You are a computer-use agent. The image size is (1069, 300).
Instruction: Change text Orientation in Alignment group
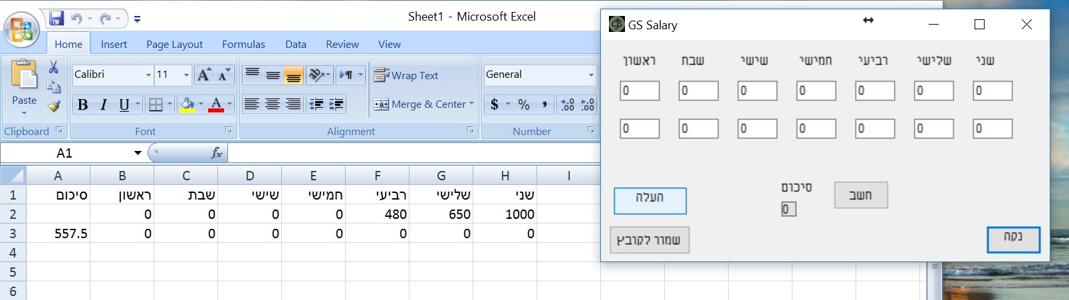pos(316,75)
